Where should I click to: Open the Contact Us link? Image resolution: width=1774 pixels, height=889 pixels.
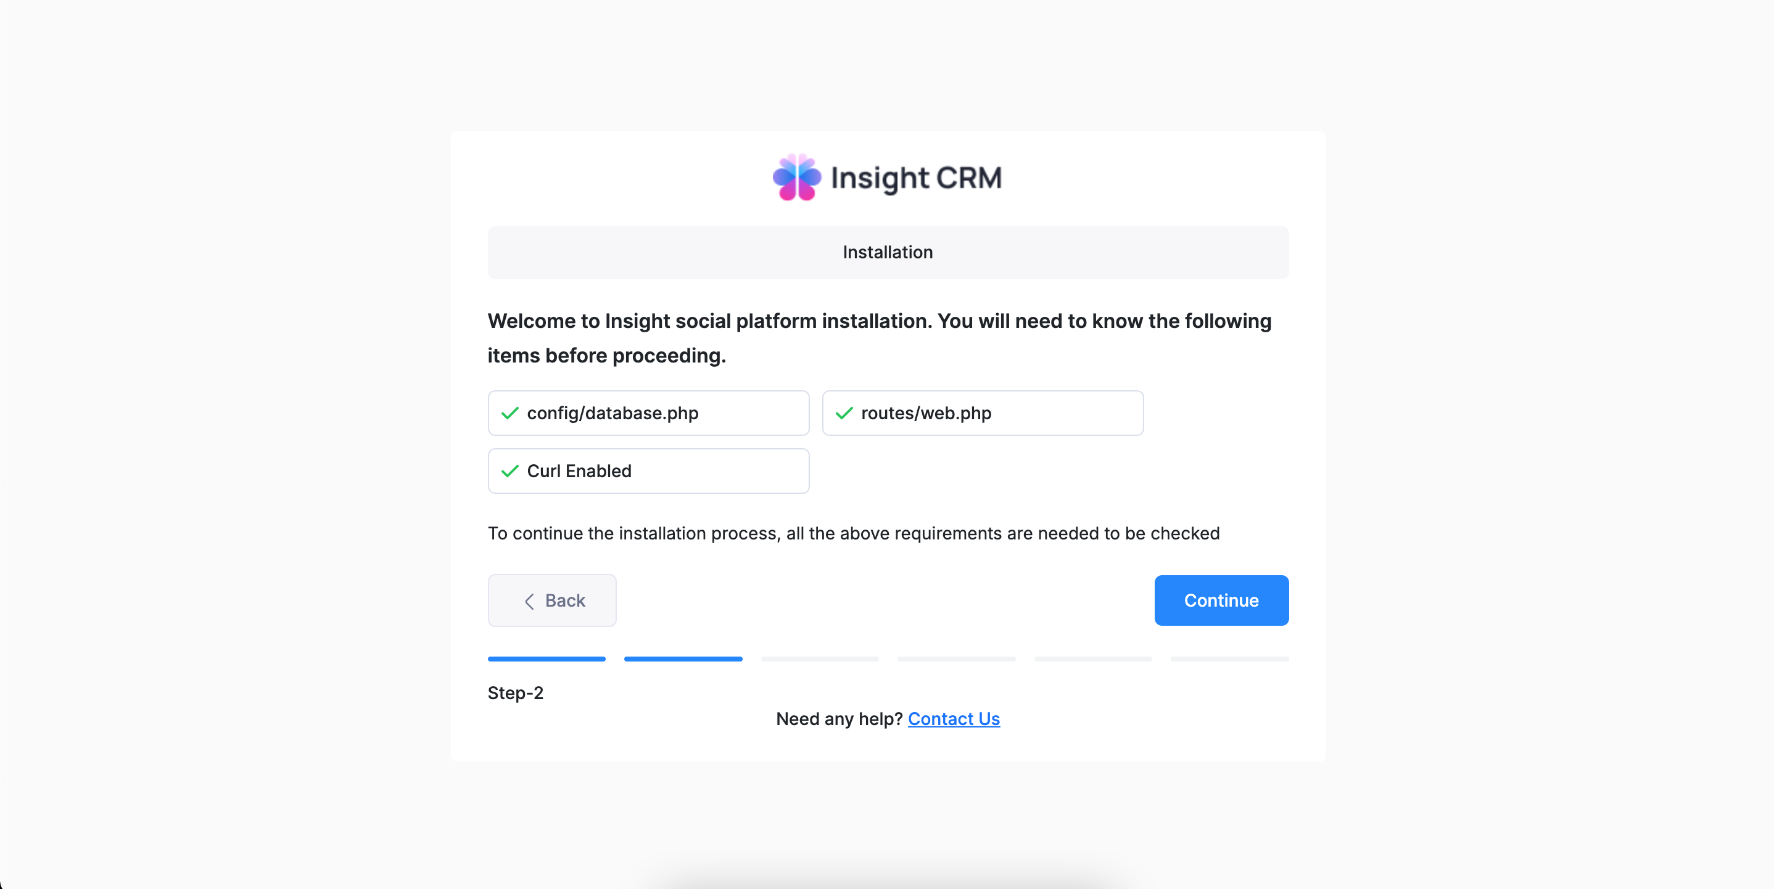[x=953, y=719]
